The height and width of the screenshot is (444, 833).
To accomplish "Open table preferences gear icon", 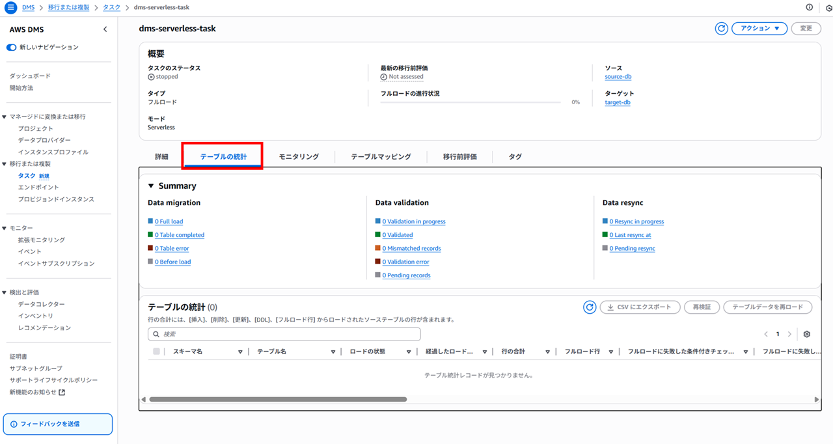I will [807, 334].
